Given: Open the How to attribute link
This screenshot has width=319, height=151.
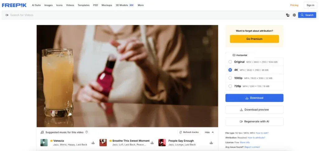Looking at the screenshot, I should 256,138.
